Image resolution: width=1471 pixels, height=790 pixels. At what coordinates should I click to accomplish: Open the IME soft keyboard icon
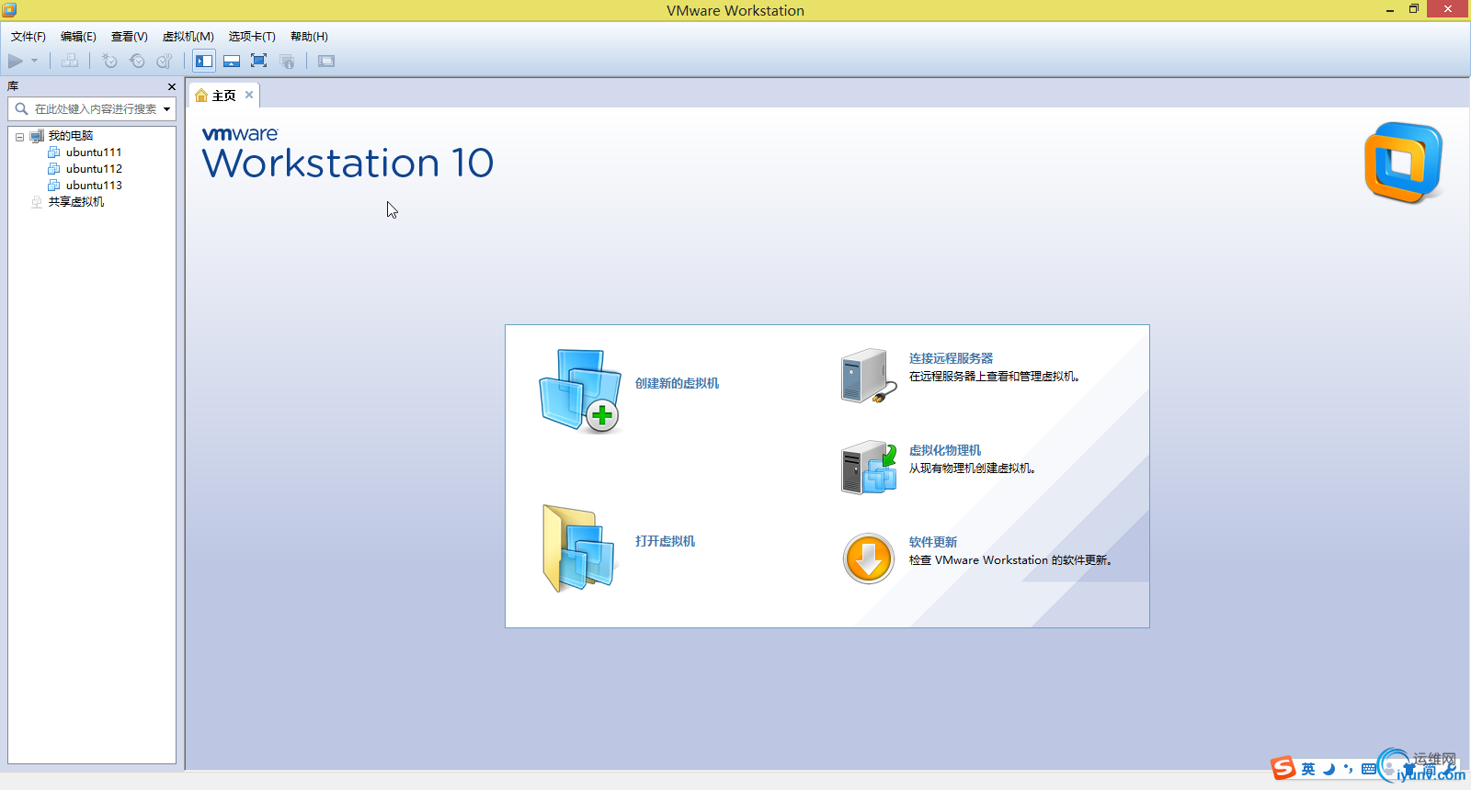coord(1369,769)
